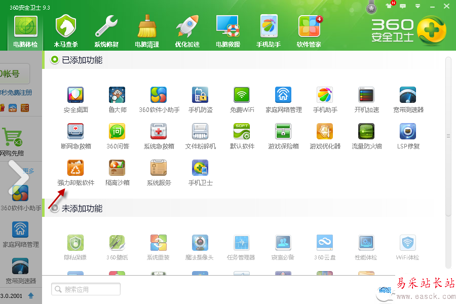456x304 pixels.
Task: Open 家庭网络管理 in left sidebar
Action: tap(21, 235)
